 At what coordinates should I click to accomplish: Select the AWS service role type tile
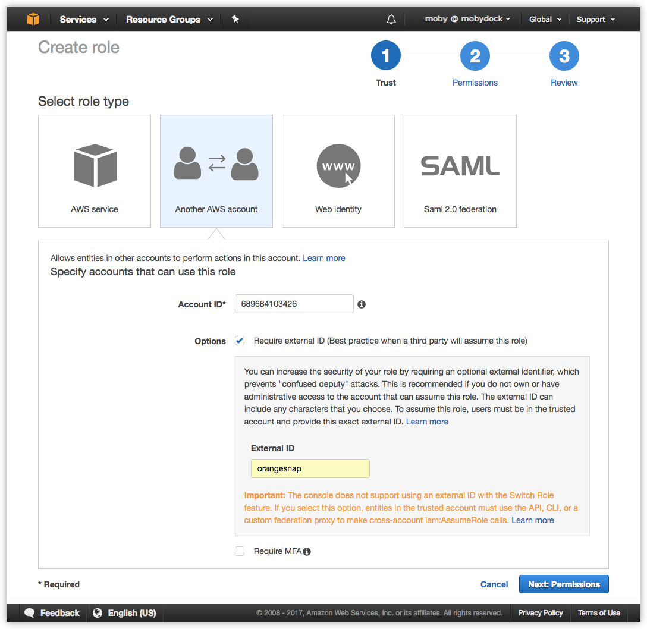[x=94, y=171]
